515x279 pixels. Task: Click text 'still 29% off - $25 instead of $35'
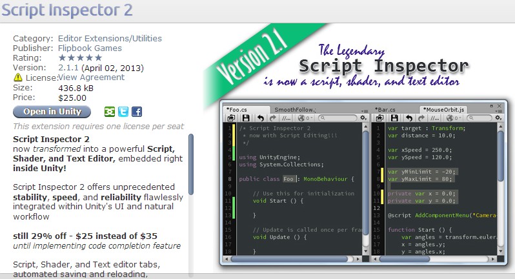pos(85,236)
